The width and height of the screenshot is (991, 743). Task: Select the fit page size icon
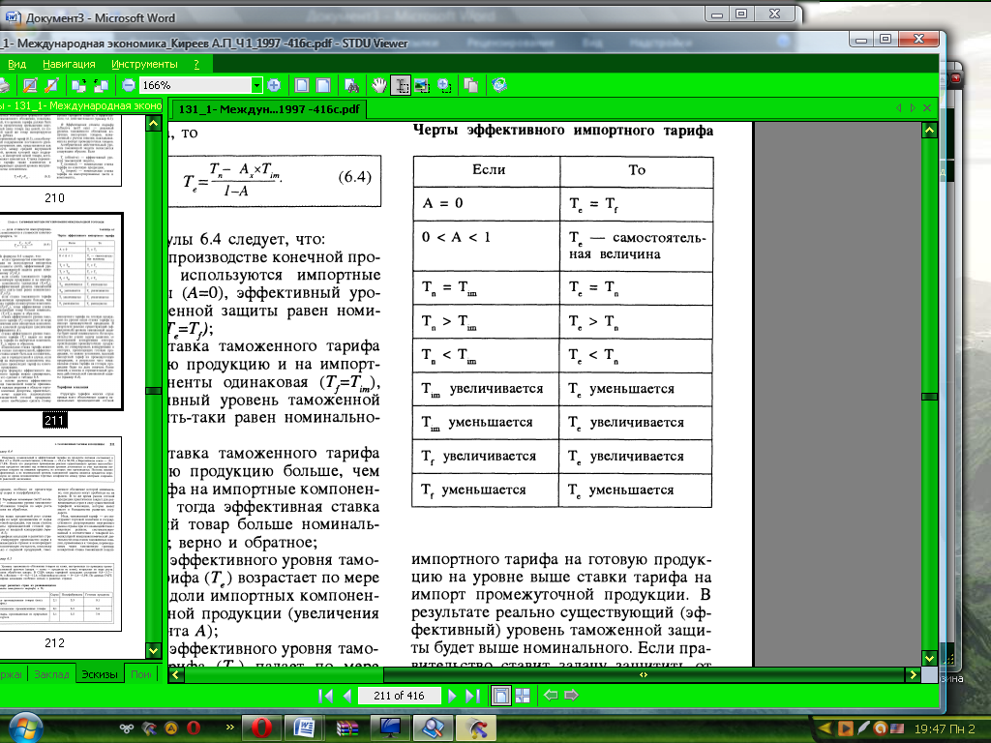(302, 85)
